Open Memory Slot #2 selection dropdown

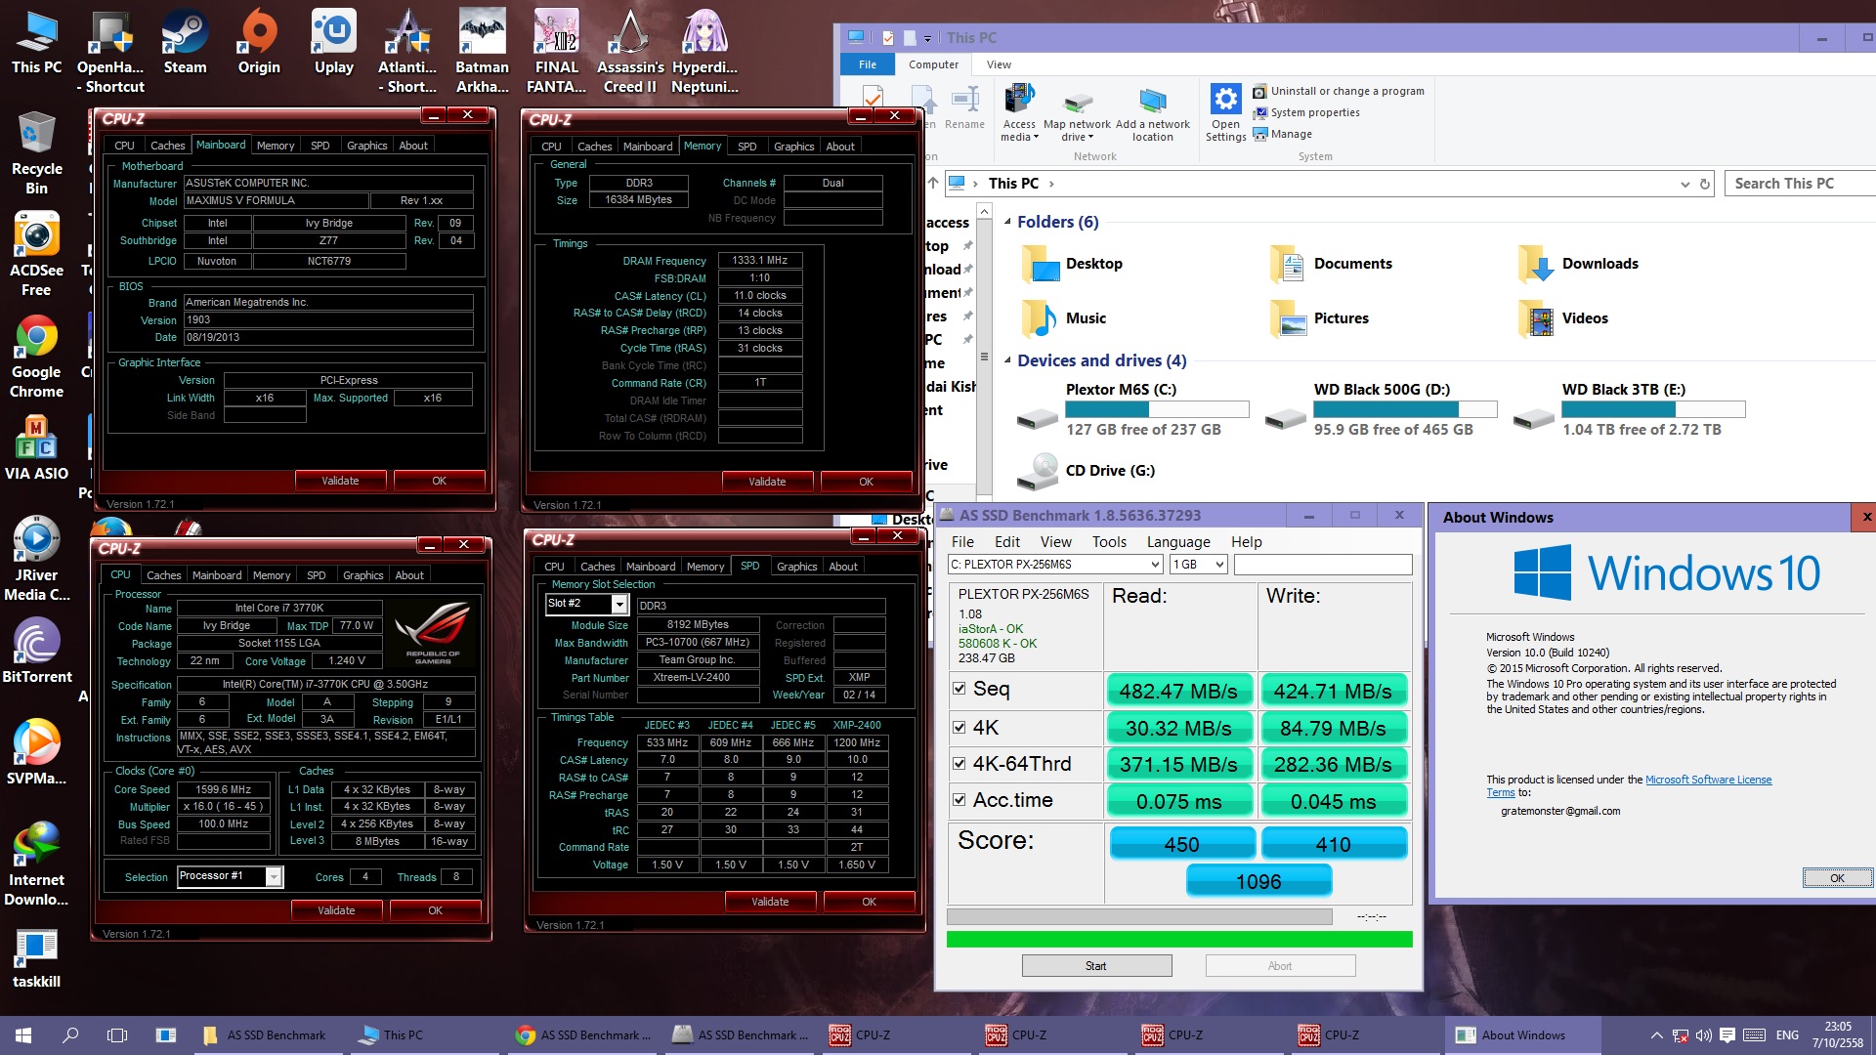tap(618, 605)
